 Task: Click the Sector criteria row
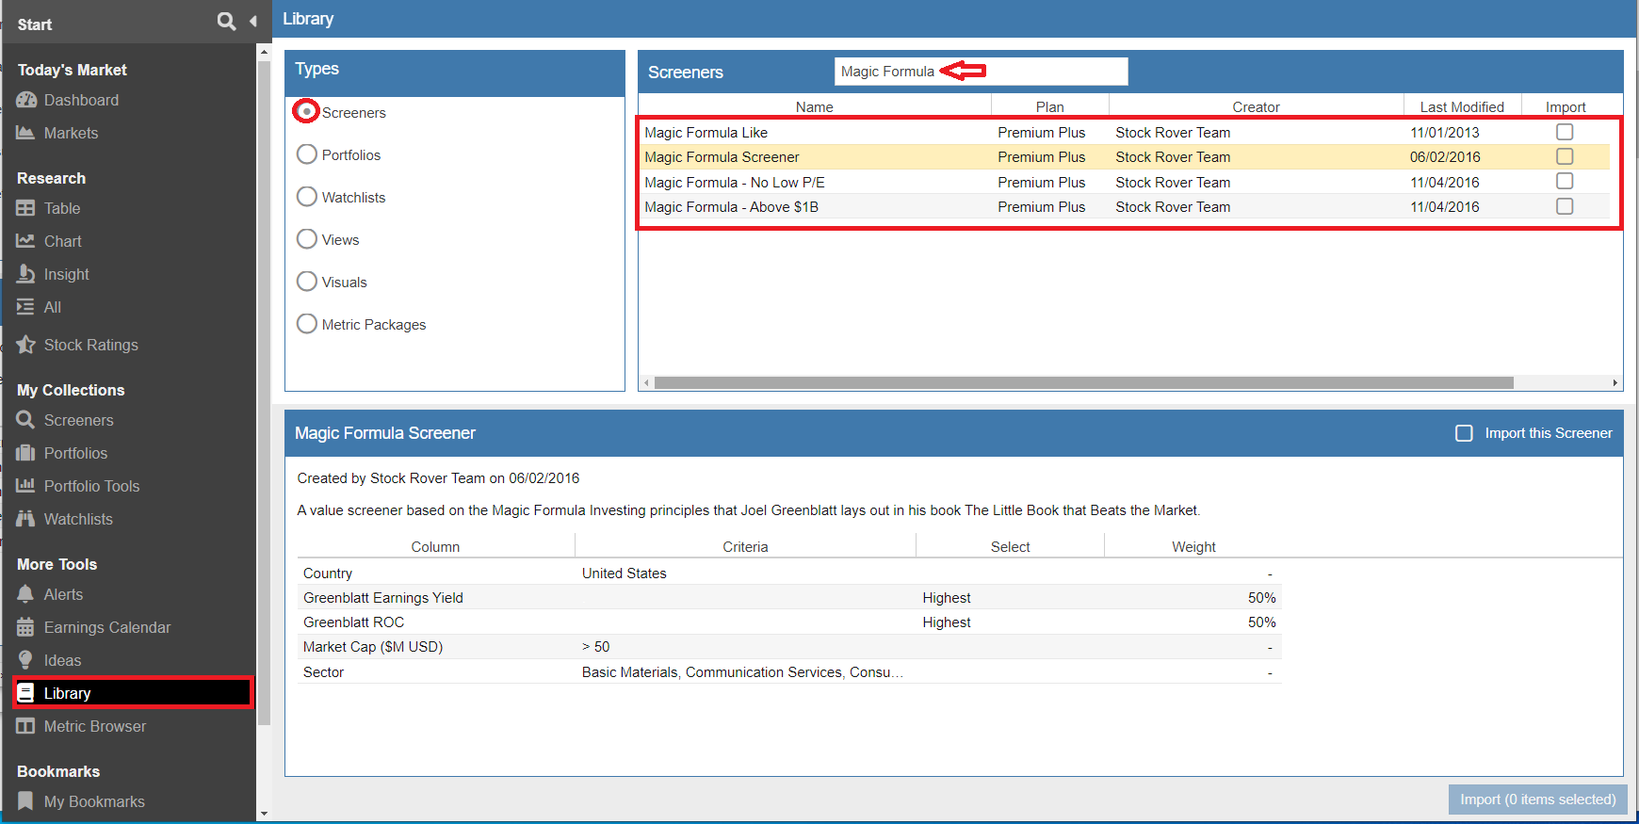pyautogui.click(x=789, y=671)
